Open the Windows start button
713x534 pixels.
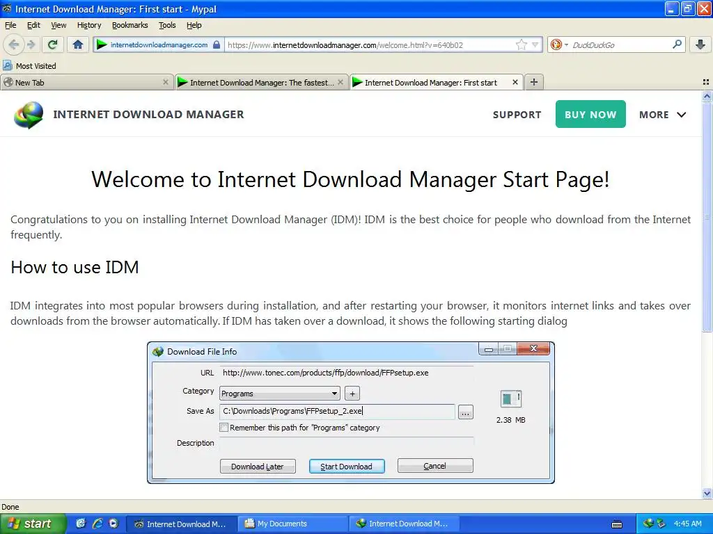click(x=33, y=524)
